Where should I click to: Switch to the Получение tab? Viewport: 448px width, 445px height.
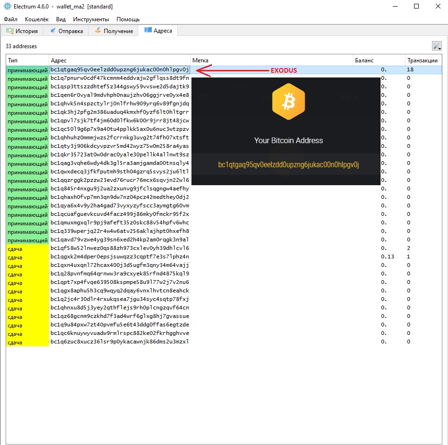[114, 31]
